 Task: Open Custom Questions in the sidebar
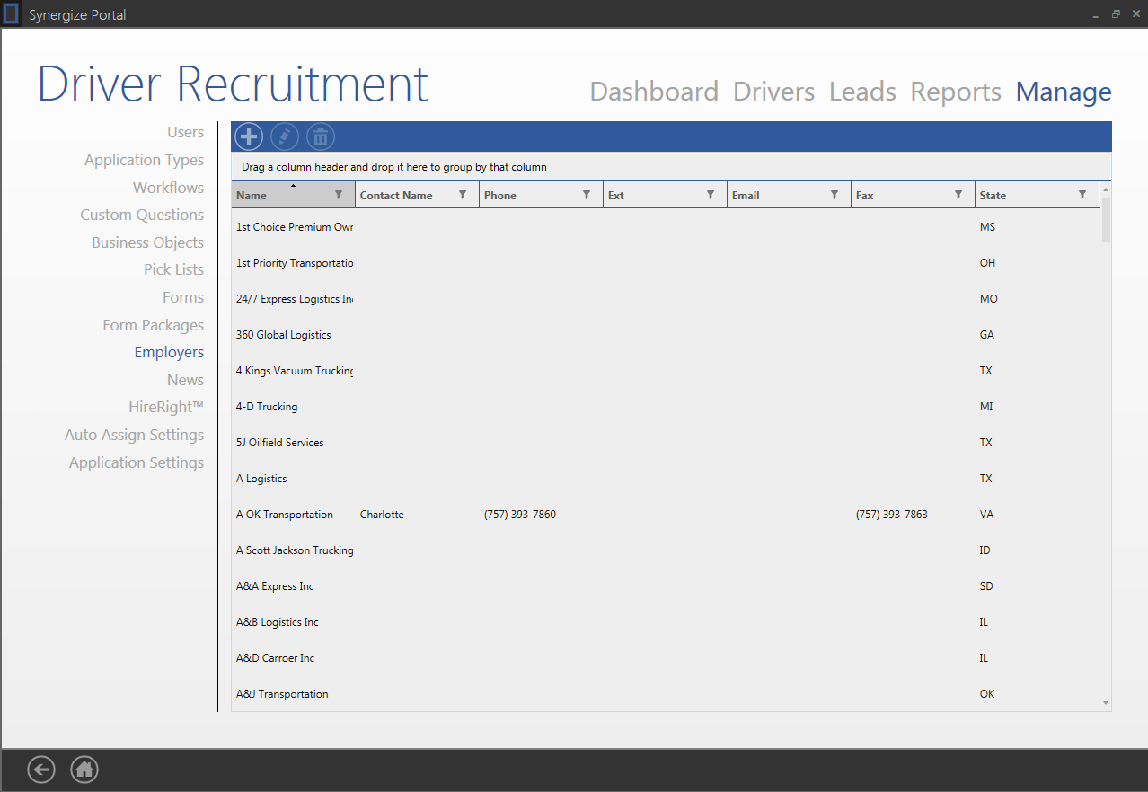[x=142, y=215]
